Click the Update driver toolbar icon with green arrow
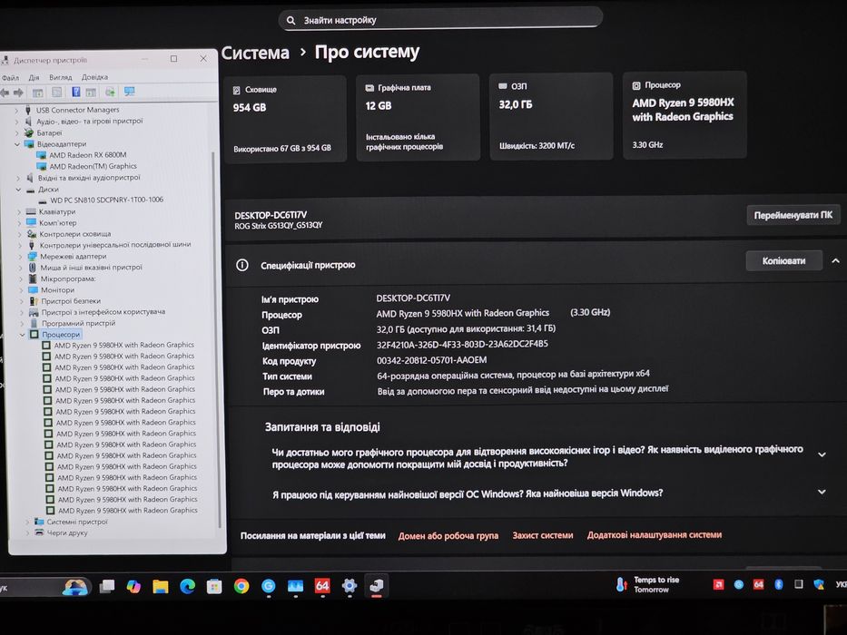The width and height of the screenshot is (847, 635). point(110,92)
